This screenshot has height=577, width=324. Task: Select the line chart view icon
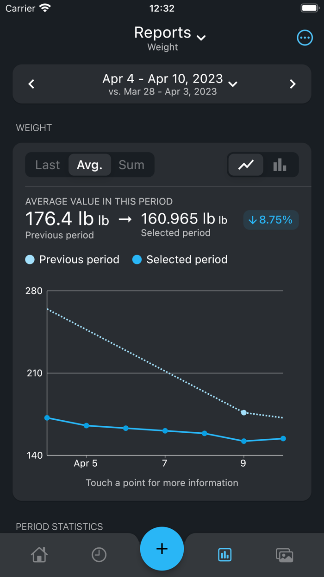246,165
